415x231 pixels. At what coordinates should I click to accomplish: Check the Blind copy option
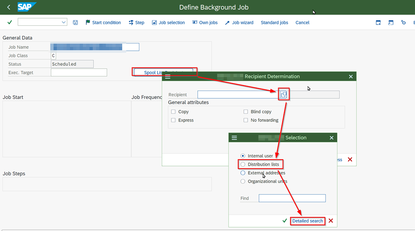pyautogui.click(x=246, y=112)
